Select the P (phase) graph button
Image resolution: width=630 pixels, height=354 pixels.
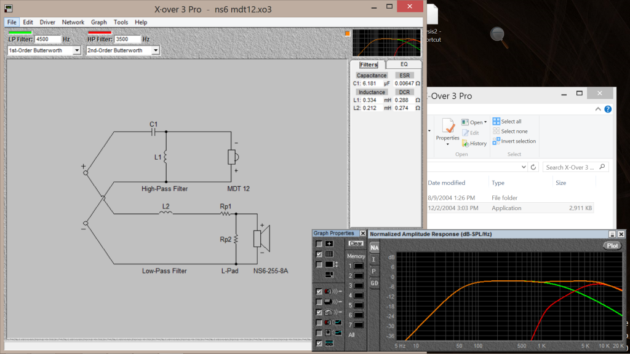click(373, 271)
